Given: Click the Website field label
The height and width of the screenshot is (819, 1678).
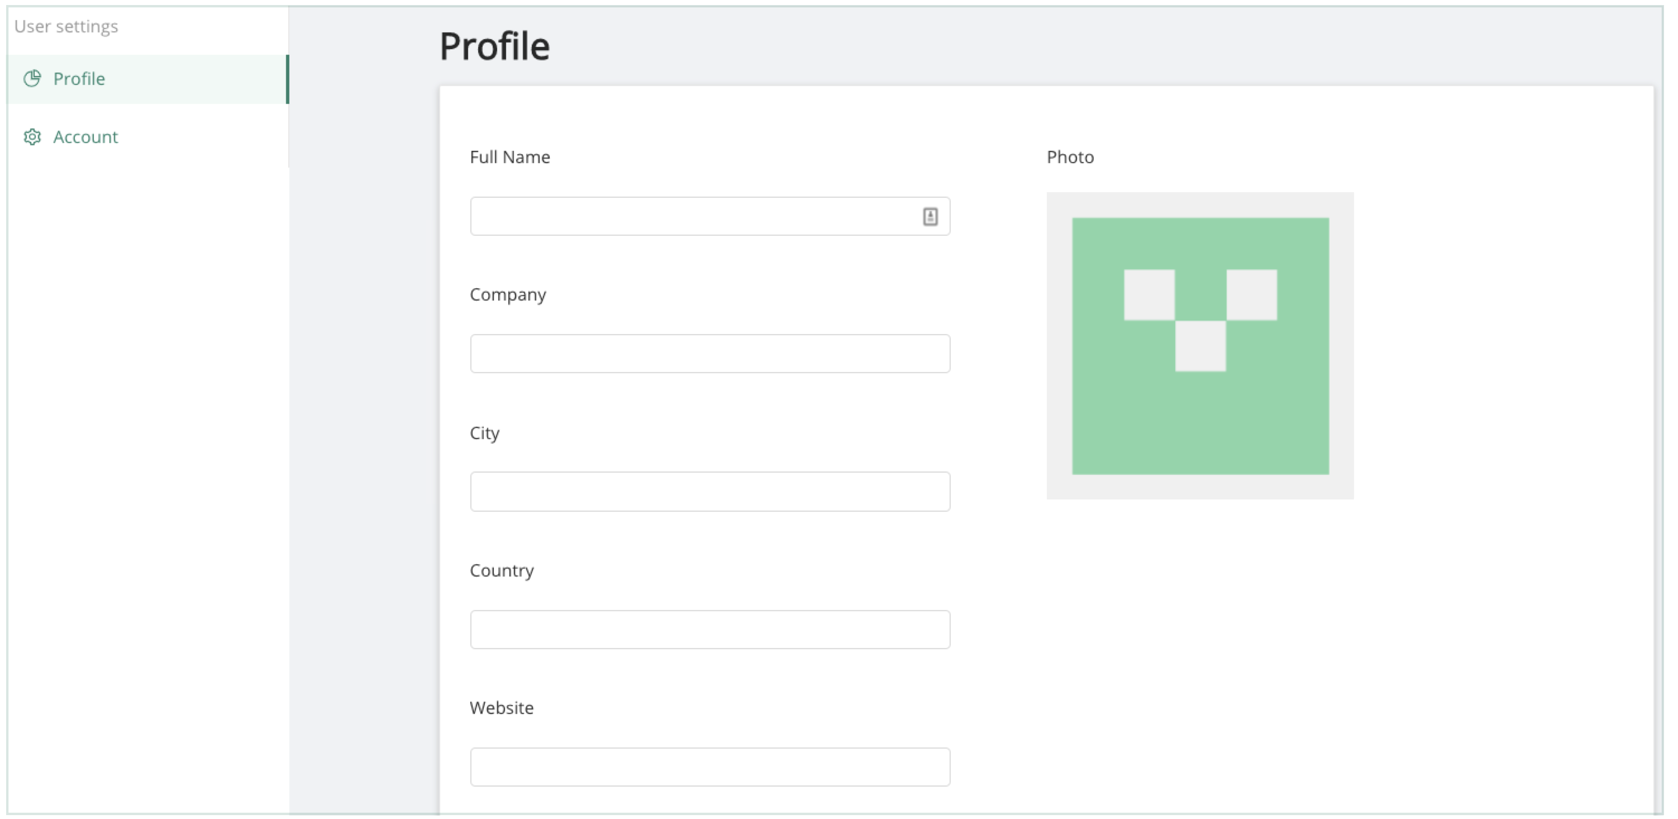Looking at the screenshot, I should pyautogui.click(x=501, y=708).
